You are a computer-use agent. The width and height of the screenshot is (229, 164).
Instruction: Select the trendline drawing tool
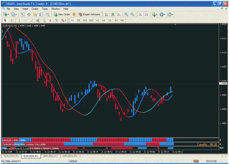coord(32,20)
